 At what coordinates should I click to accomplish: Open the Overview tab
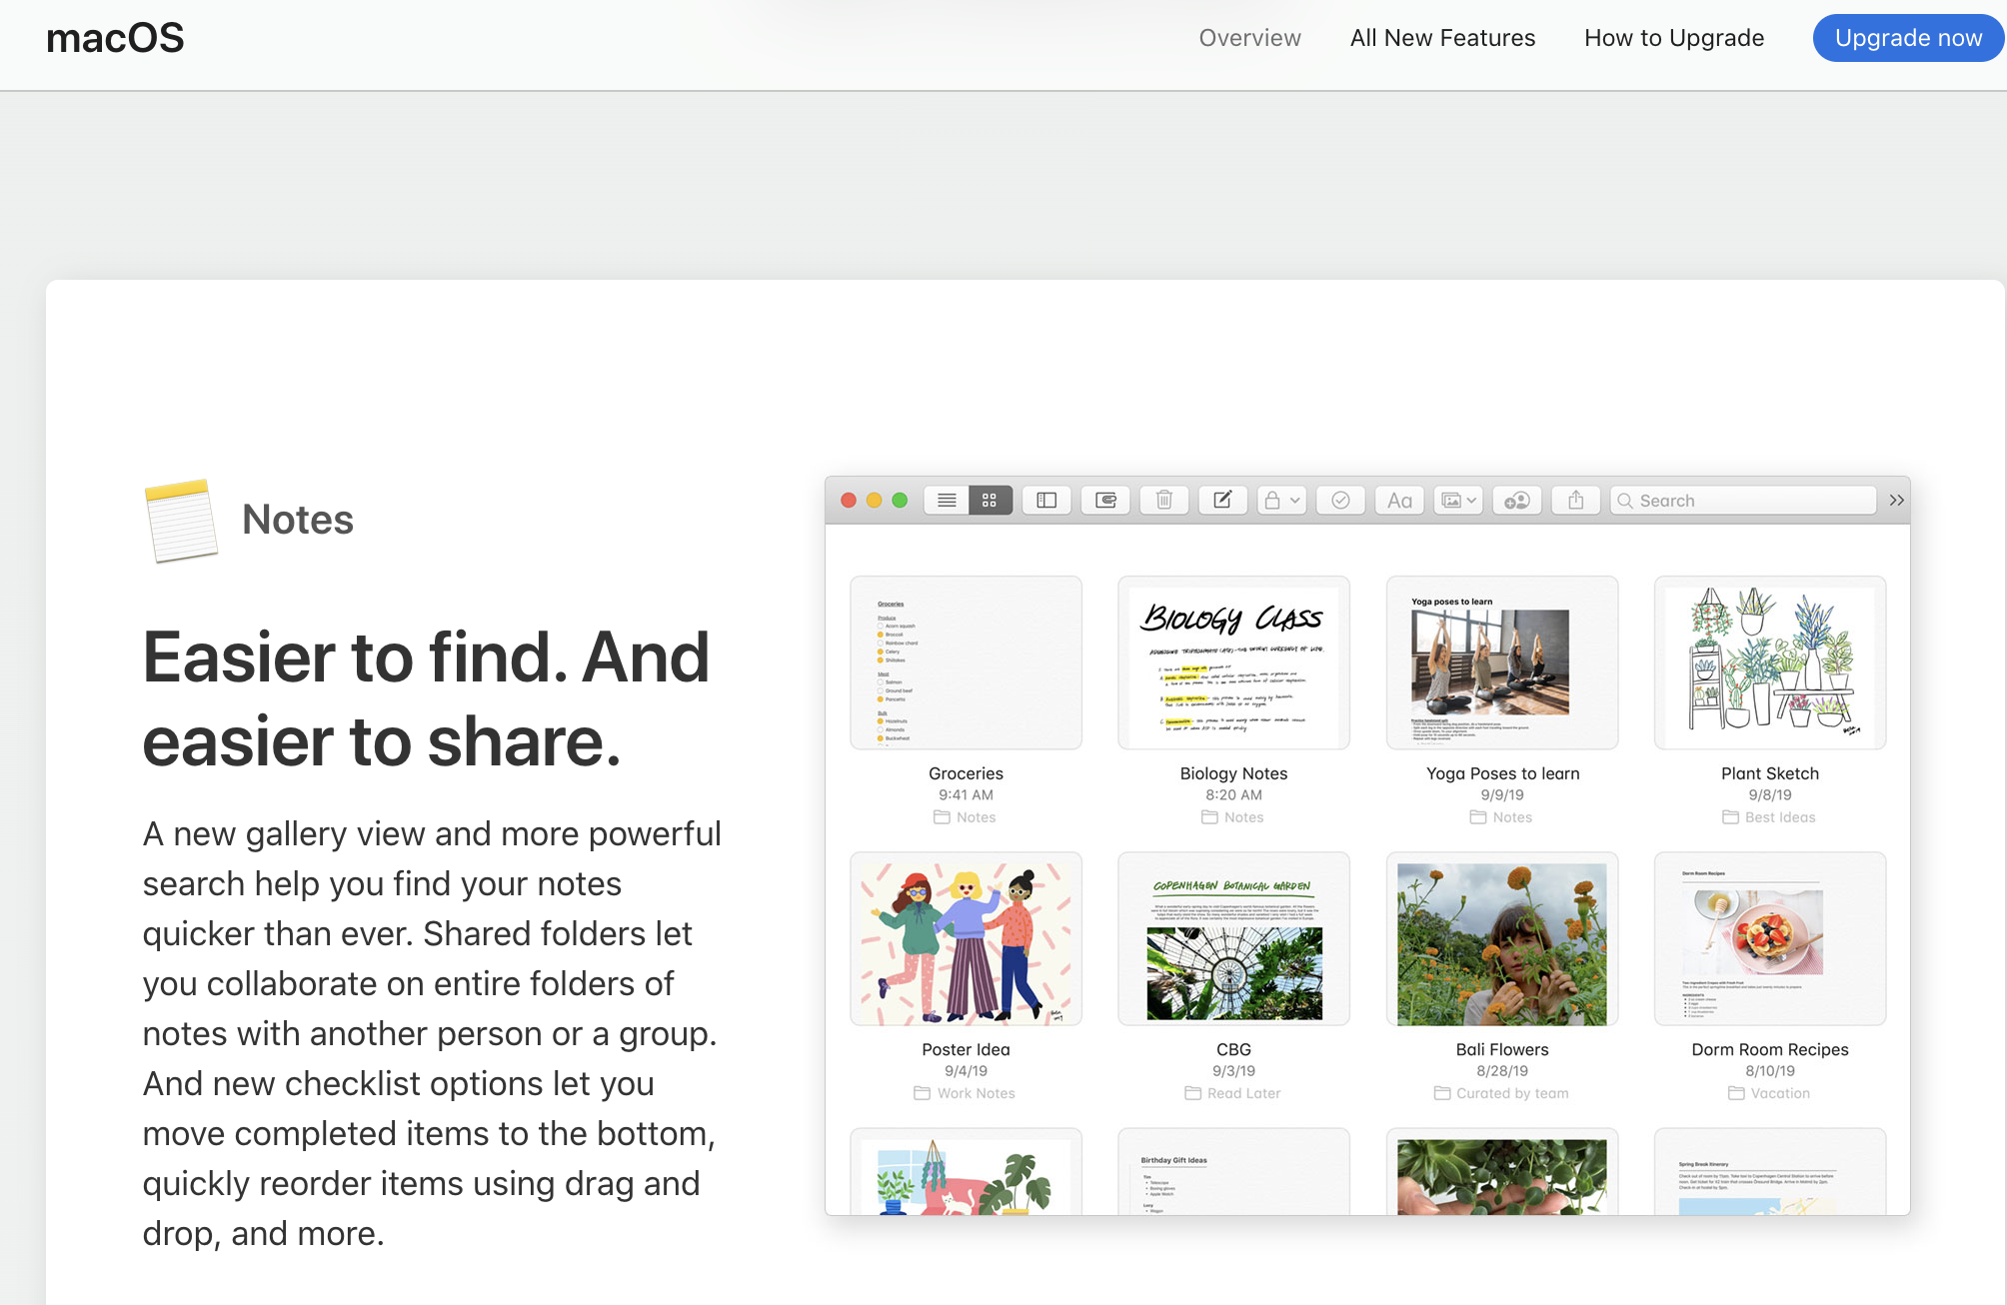click(1249, 38)
